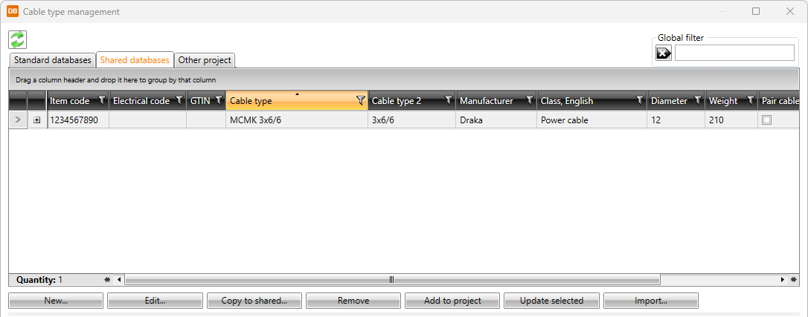Click the Add to project button
This screenshot has height=317, width=808.
pos(452,301)
